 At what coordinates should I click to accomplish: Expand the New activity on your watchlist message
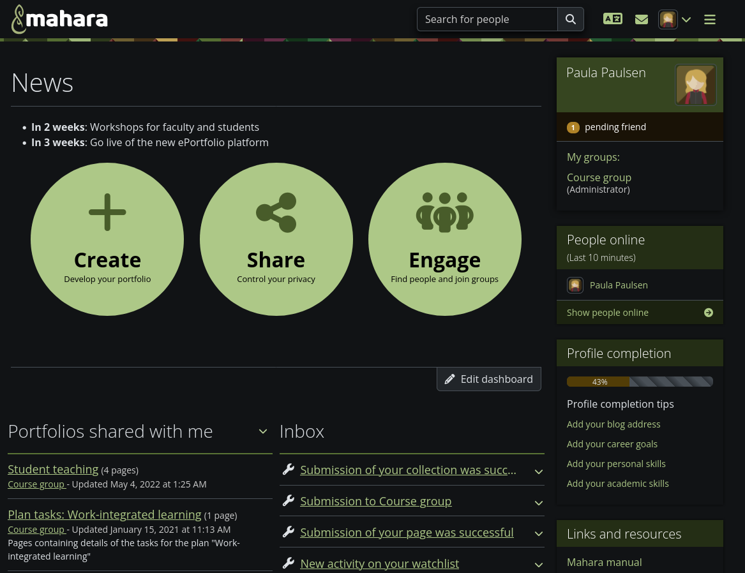click(538, 565)
